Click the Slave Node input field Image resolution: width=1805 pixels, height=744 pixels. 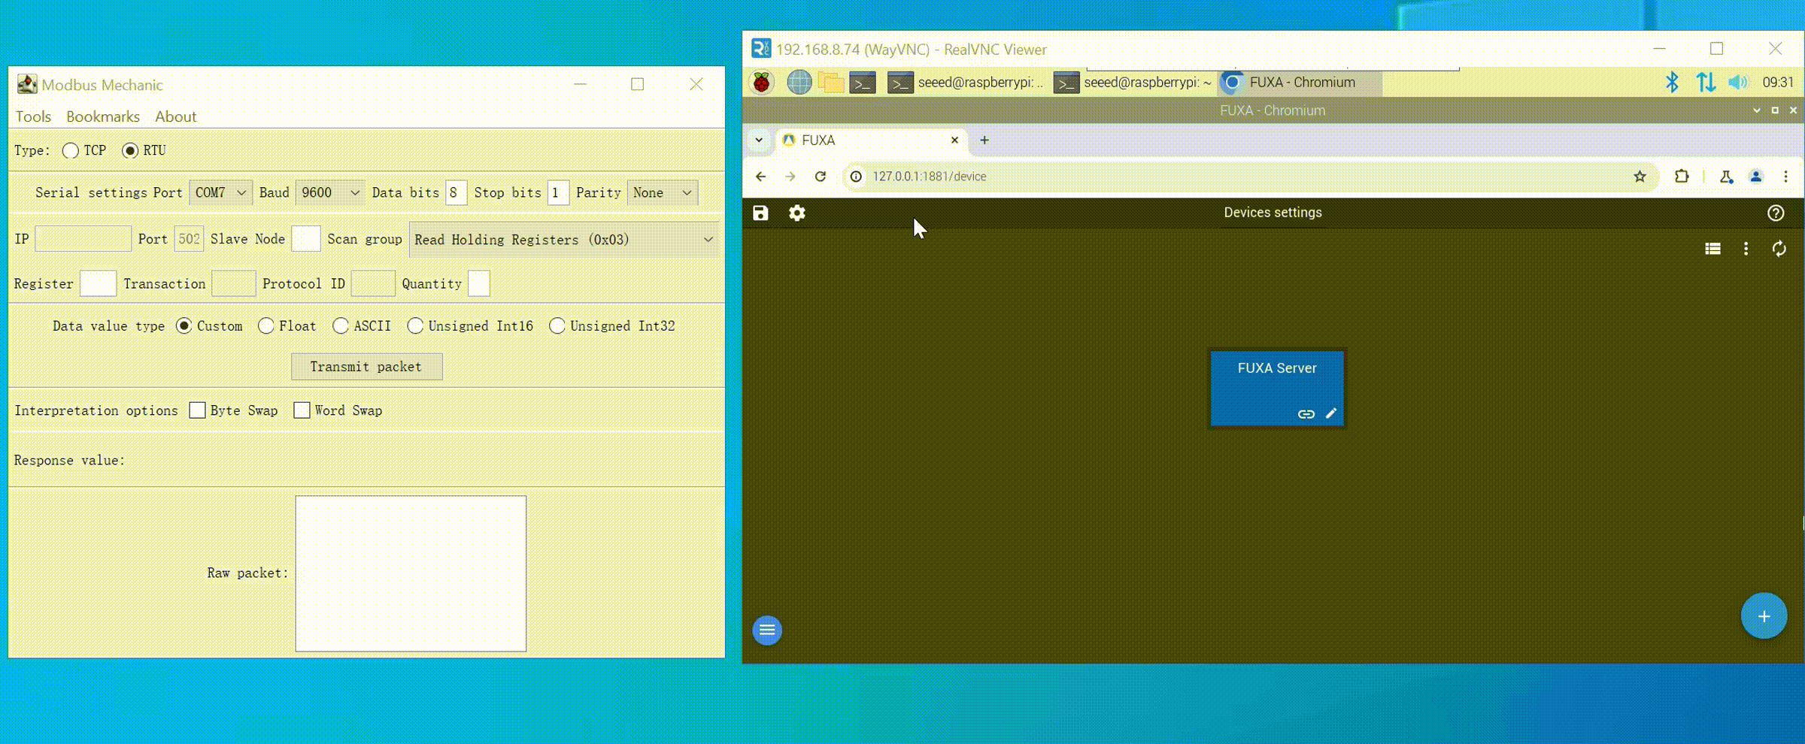pyautogui.click(x=305, y=240)
